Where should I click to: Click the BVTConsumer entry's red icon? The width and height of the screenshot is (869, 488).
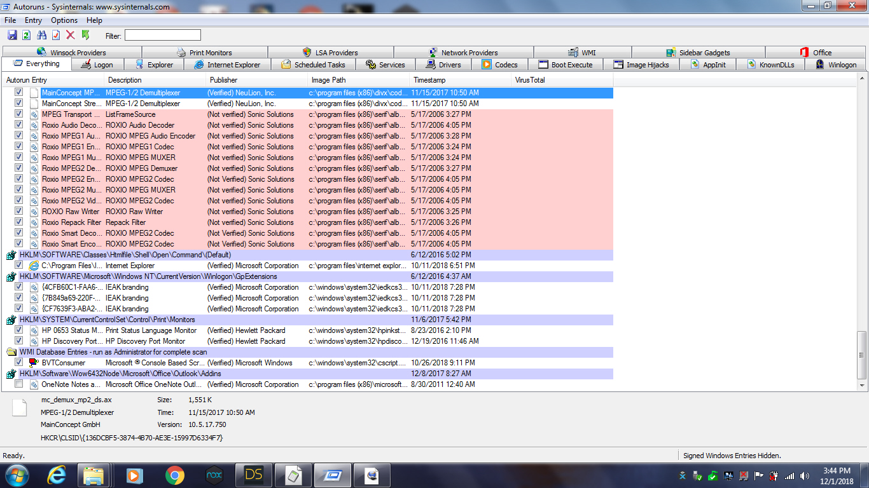tap(34, 363)
